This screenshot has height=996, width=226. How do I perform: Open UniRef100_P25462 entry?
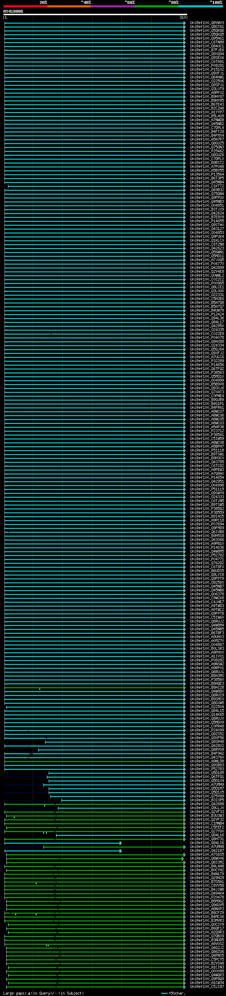[207, 151]
